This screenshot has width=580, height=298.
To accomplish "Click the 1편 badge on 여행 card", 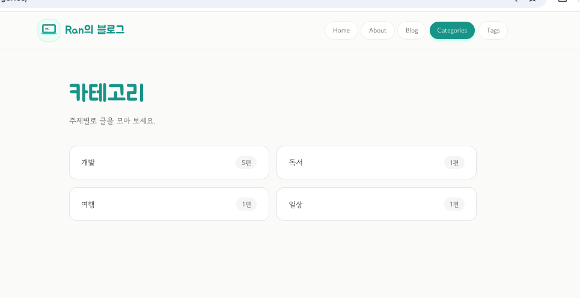I will coord(246,204).
